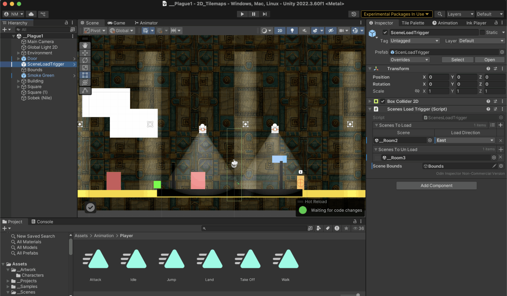Select the Hand (View) tool

tap(85, 46)
